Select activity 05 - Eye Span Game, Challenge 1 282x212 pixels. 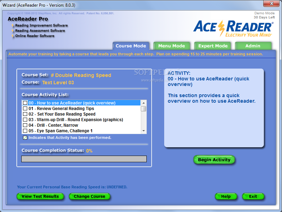pos(81,131)
